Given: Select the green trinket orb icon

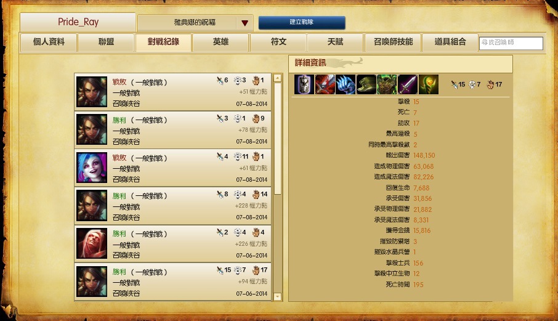Looking at the screenshot, I should point(429,84).
